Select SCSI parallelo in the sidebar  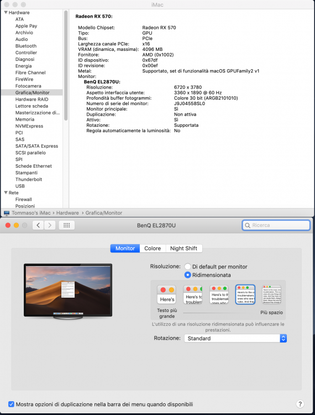tap(30, 153)
